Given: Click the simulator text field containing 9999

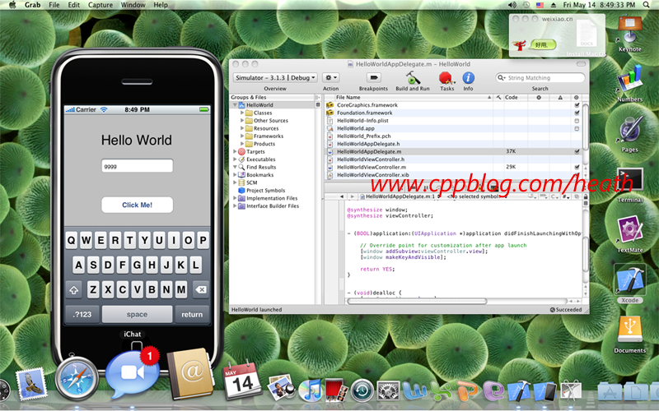Looking at the screenshot, I should (137, 166).
